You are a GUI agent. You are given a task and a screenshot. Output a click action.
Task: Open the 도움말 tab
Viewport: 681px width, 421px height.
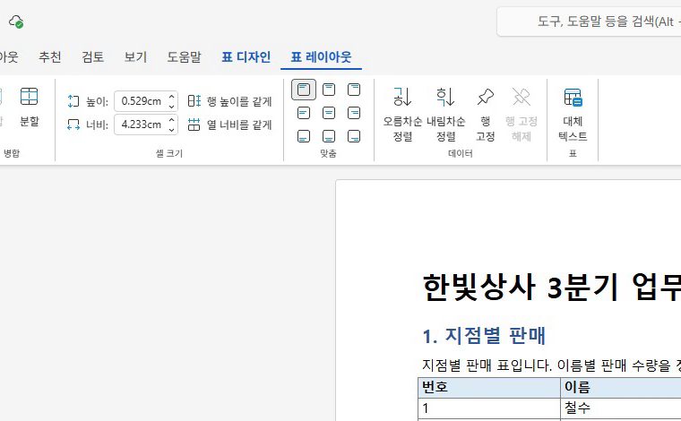[185, 56]
